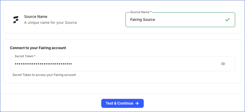Click the 'Connect to your Fairing account' heading
This screenshot has height=112, width=245.
tap(38, 48)
